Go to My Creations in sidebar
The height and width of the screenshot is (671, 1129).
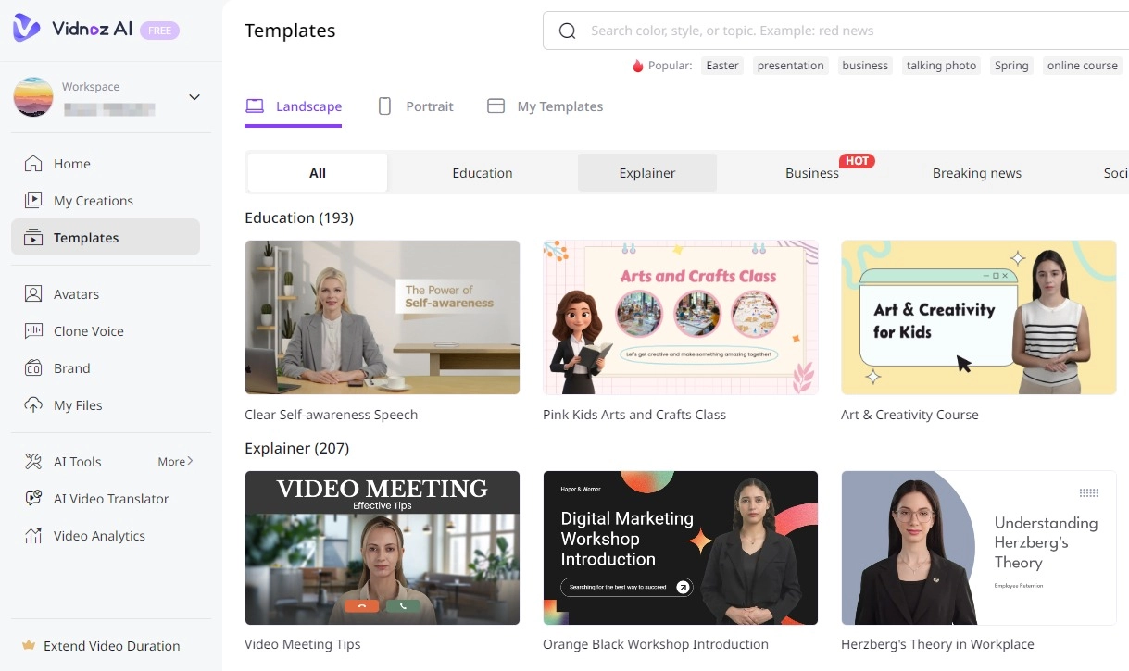93,201
